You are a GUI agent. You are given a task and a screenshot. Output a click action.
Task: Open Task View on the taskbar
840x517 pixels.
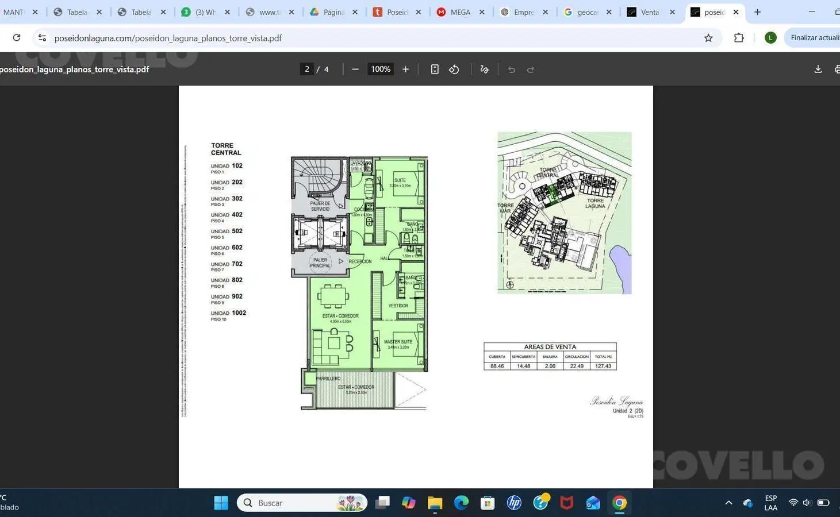382,503
